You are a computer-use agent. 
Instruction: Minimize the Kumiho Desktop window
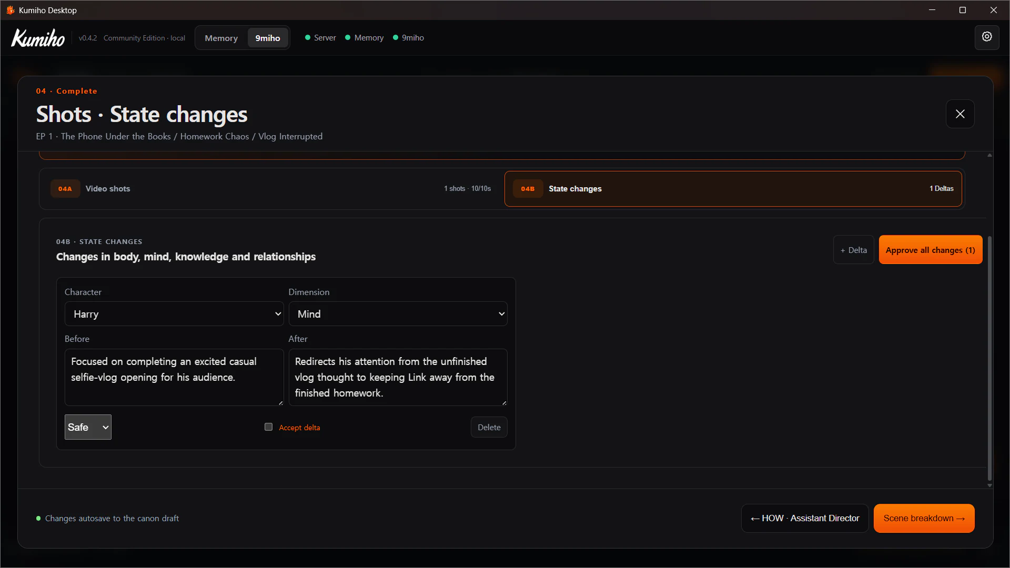(x=932, y=10)
